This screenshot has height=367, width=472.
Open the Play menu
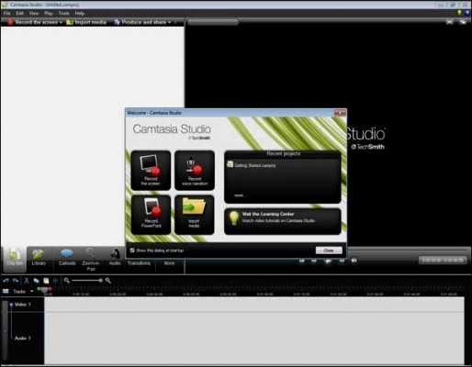pyautogui.click(x=49, y=13)
